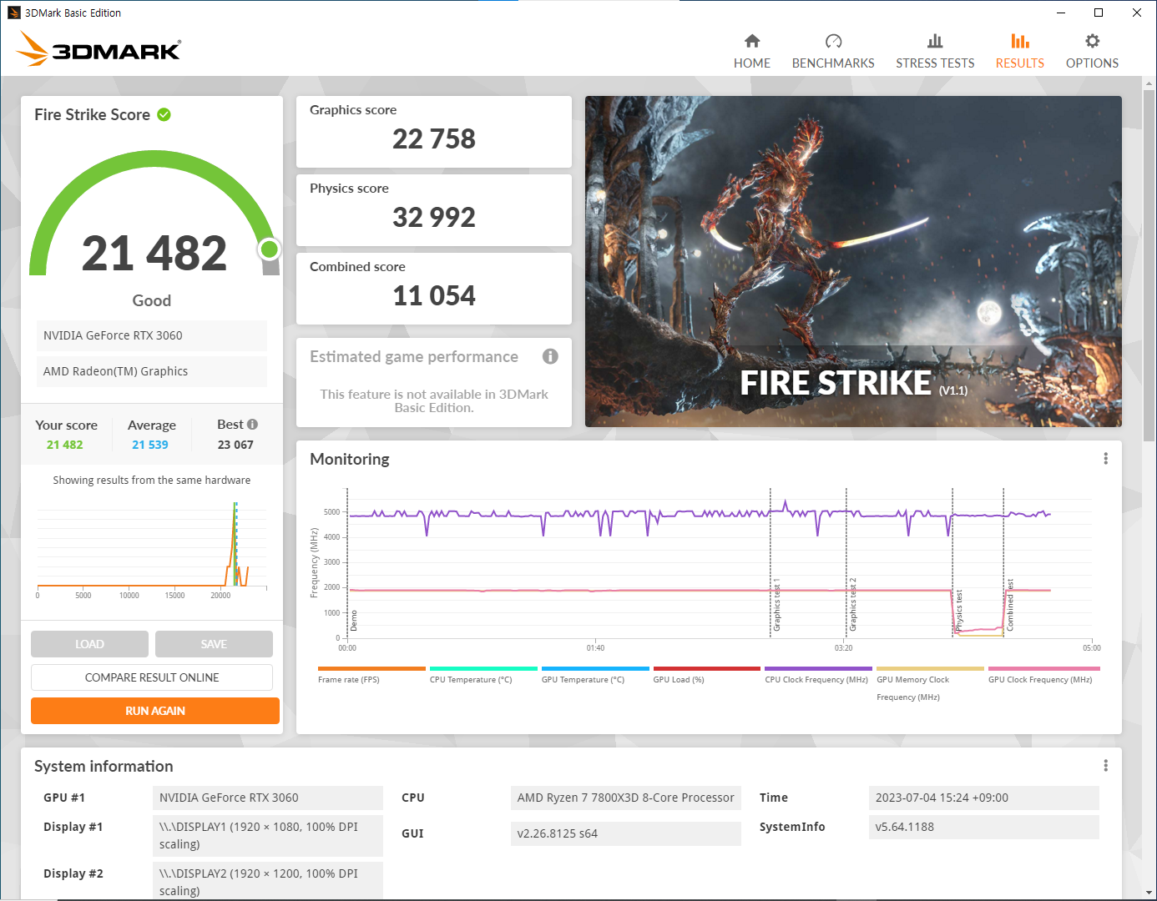Click the Home house icon
The width and height of the screenshot is (1157, 901).
pyautogui.click(x=752, y=41)
